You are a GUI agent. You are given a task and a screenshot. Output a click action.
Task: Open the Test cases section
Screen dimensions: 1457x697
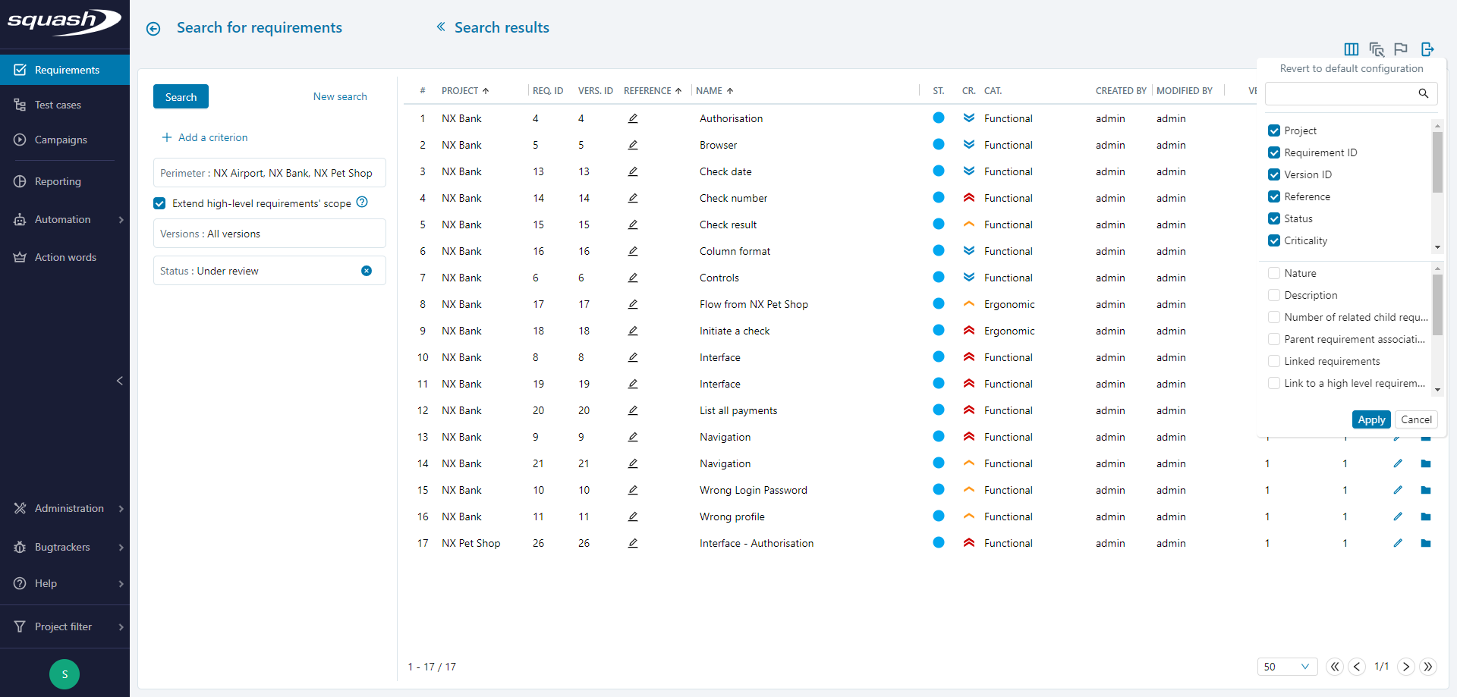point(57,104)
